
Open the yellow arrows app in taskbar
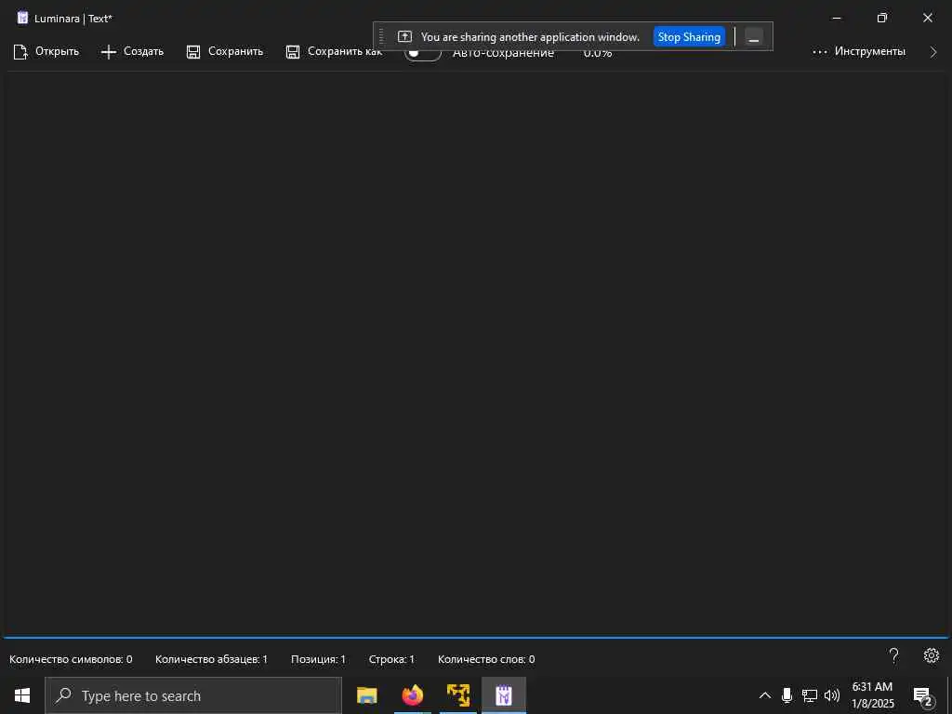pyautogui.click(x=458, y=695)
